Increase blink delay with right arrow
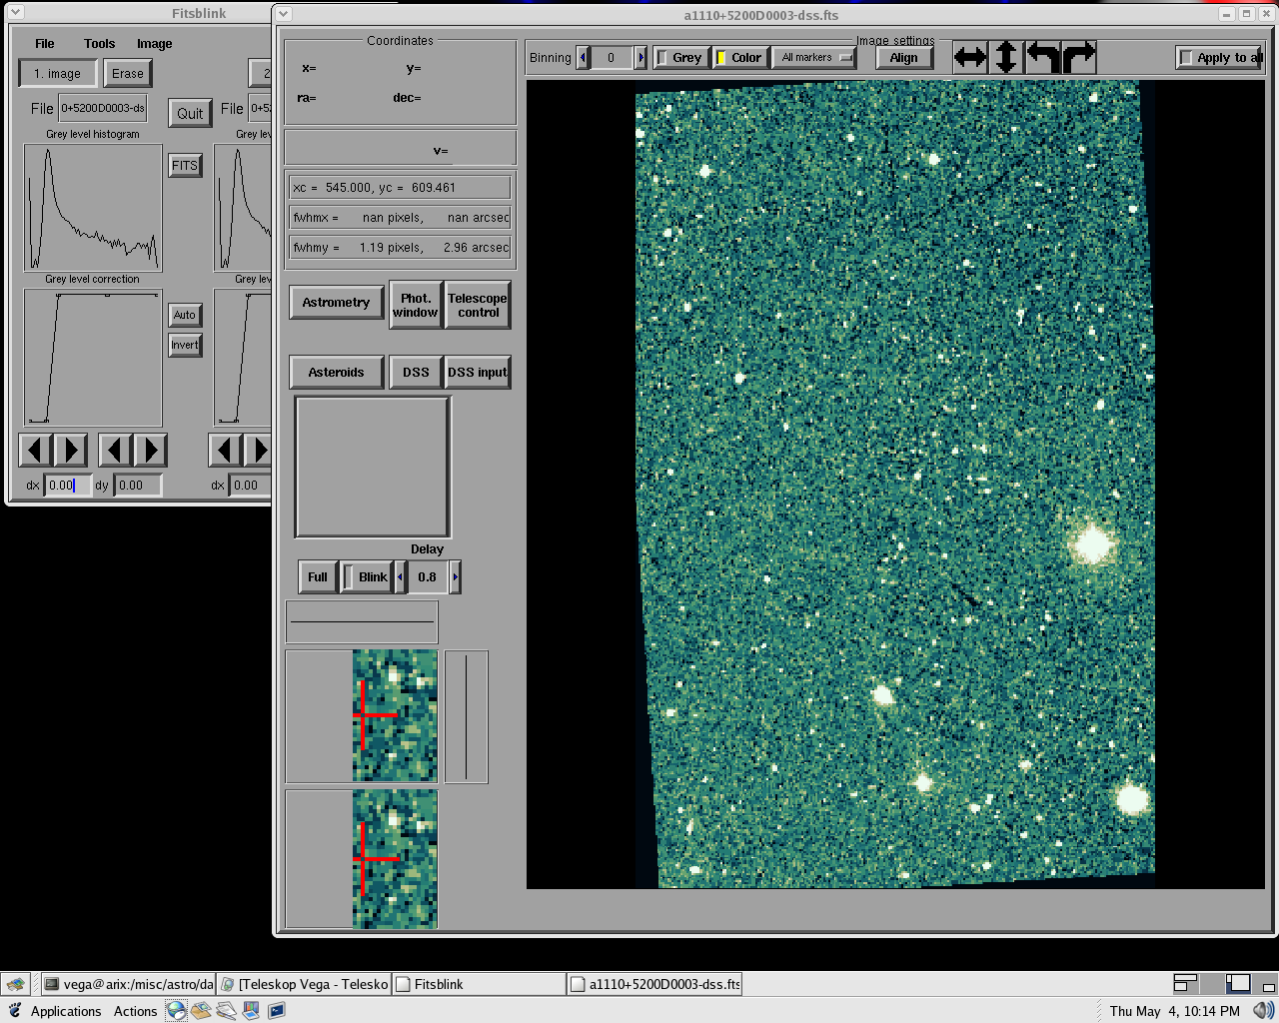The height and width of the screenshot is (1023, 1279). click(456, 577)
